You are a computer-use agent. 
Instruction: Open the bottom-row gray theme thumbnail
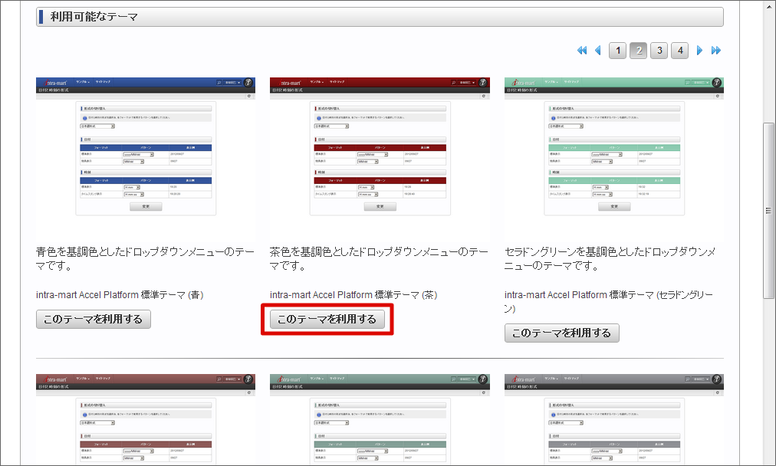614,419
